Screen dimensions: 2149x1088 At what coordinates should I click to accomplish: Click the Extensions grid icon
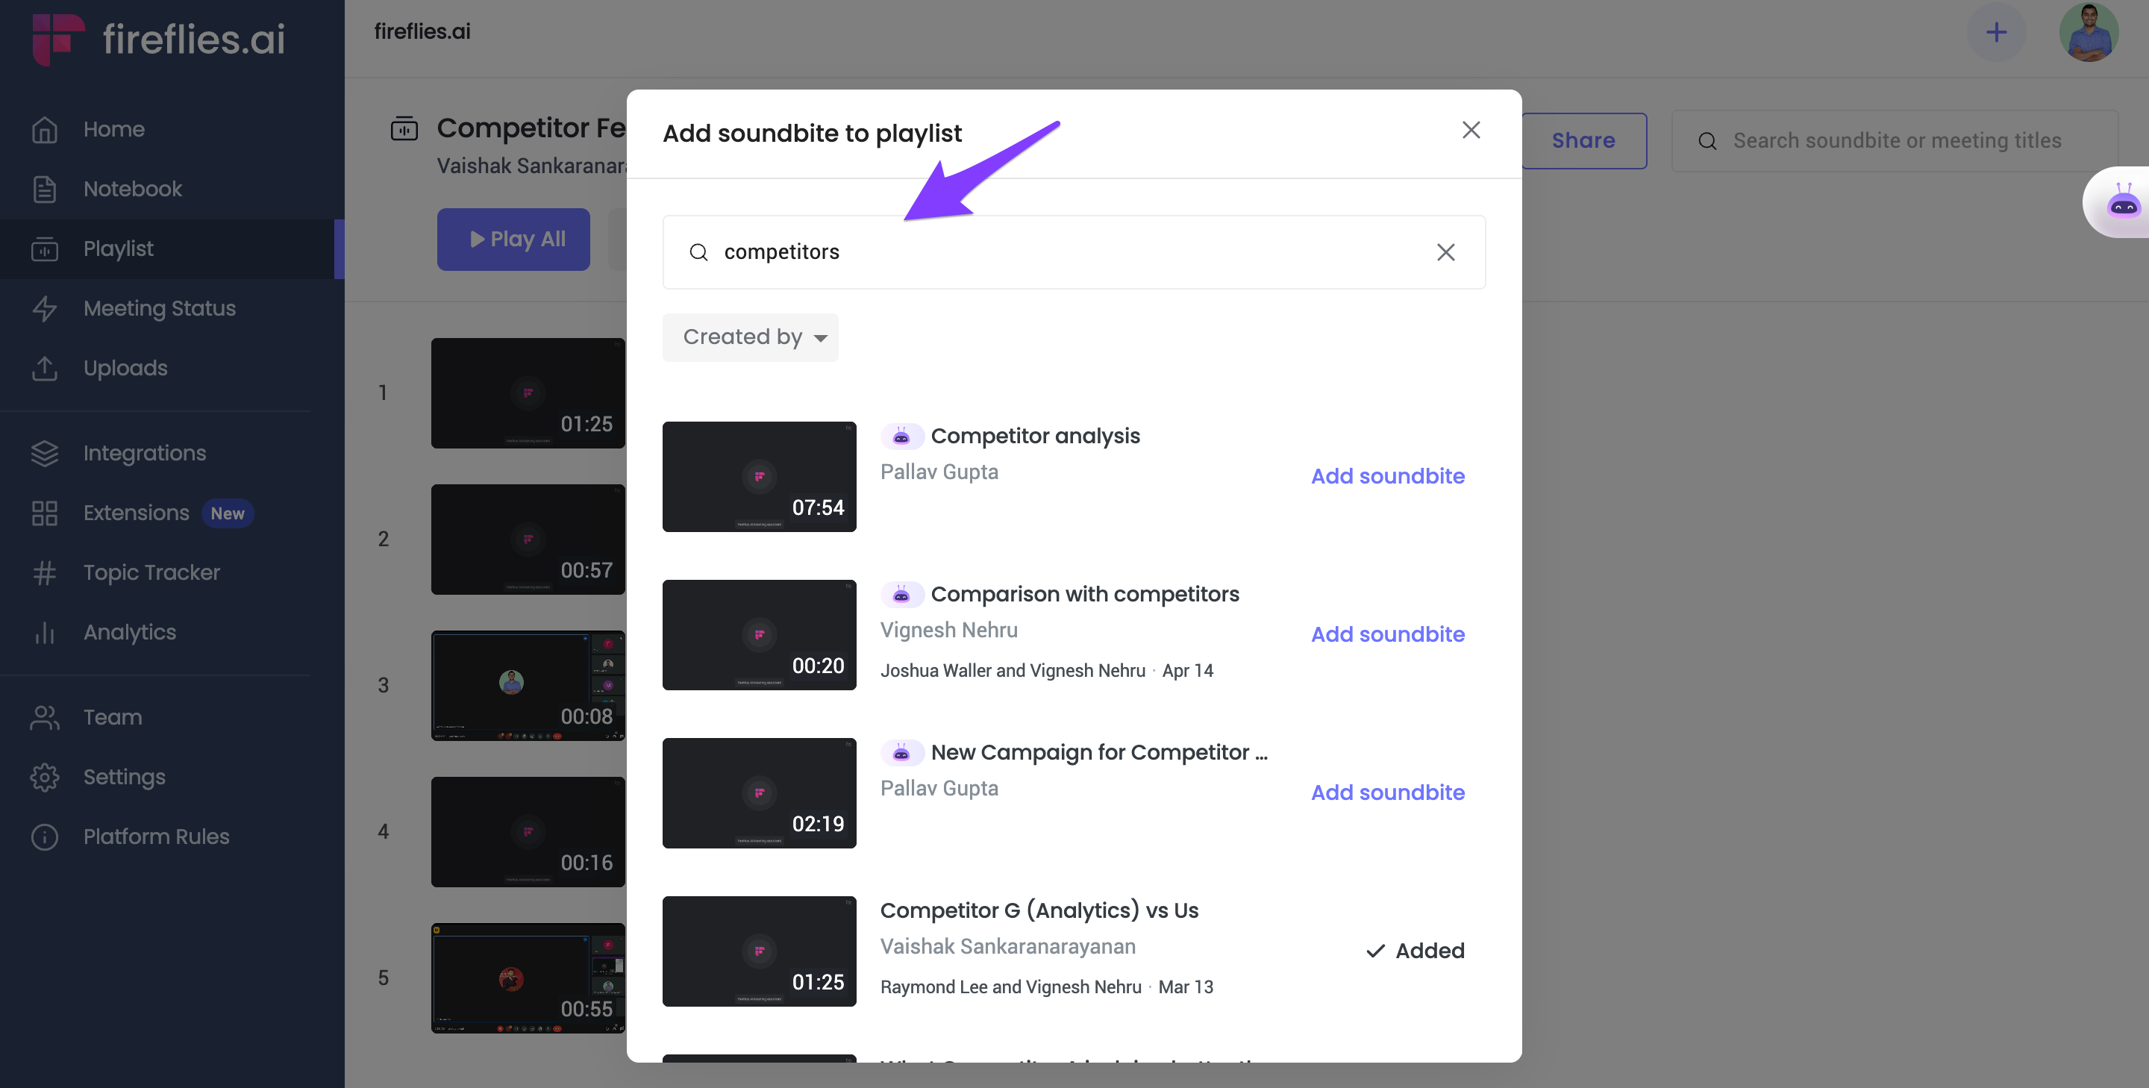point(44,513)
